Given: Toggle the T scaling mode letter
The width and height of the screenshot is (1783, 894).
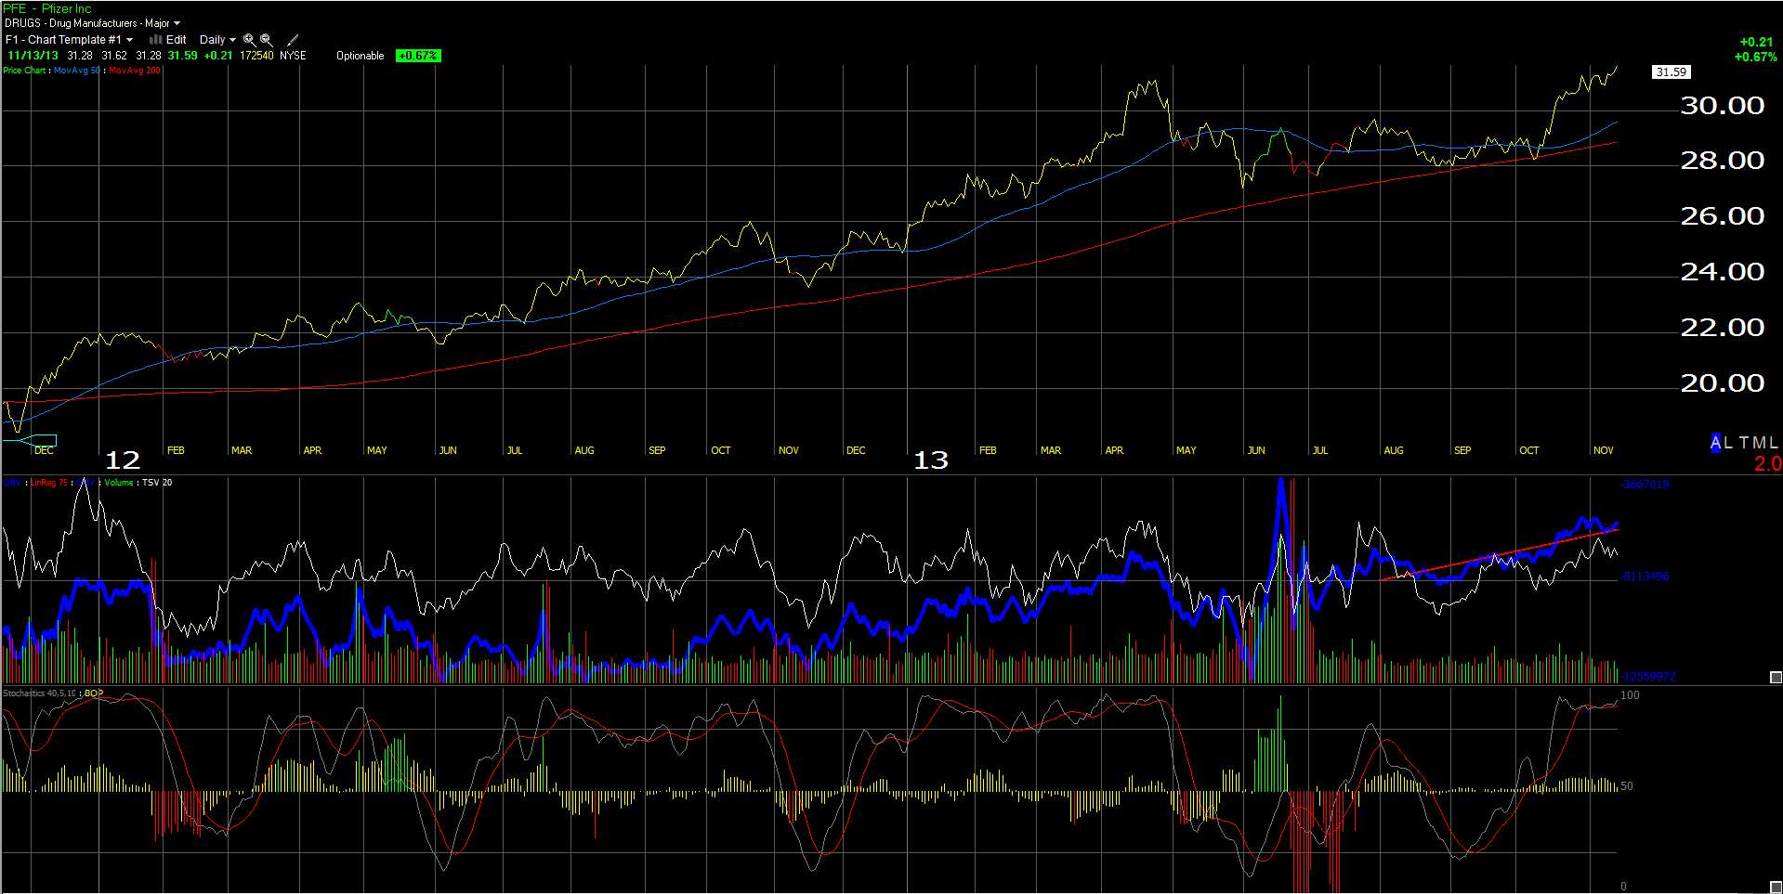Looking at the screenshot, I should 1744,443.
